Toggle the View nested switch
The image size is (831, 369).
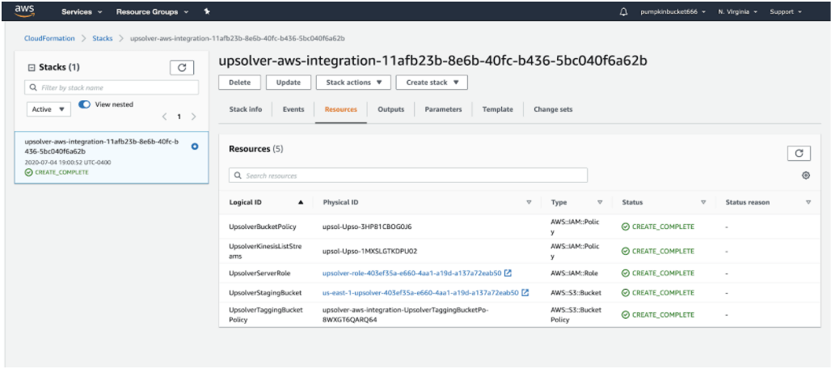[84, 104]
